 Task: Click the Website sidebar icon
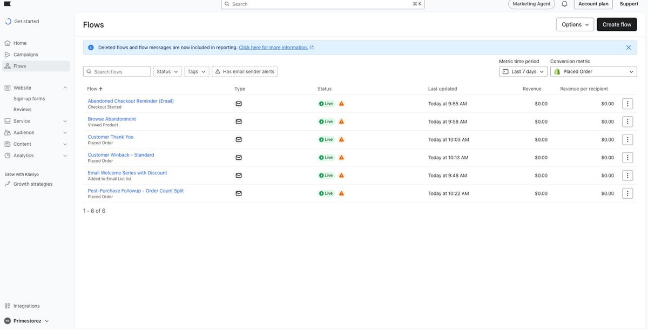click(8, 87)
